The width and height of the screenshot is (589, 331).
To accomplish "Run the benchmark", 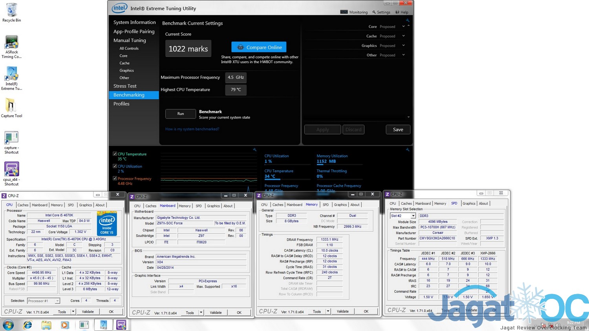I will pyautogui.click(x=181, y=114).
